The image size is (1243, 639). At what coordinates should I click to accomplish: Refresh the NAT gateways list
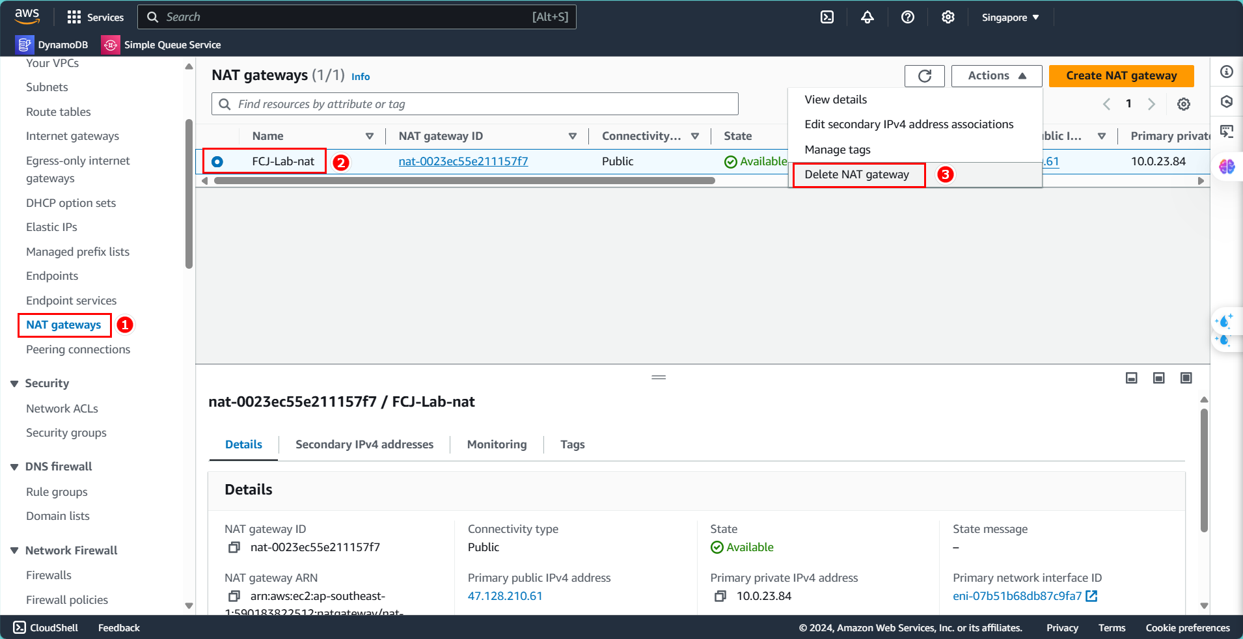(x=924, y=76)
